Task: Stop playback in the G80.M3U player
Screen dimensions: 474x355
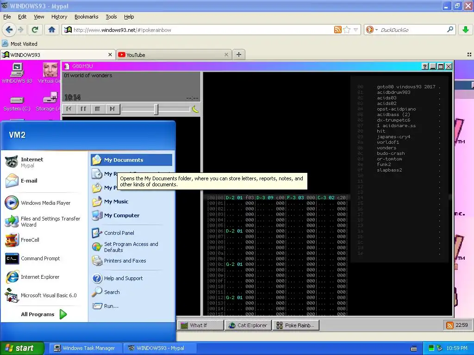Action: coord(98,109)
